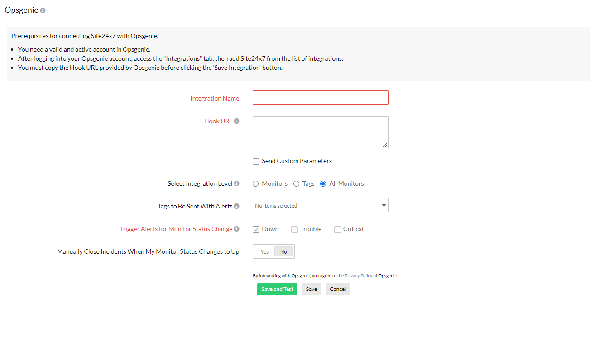
Task: Click the dropdown arrow on No items selected
Action: (383, 205)
